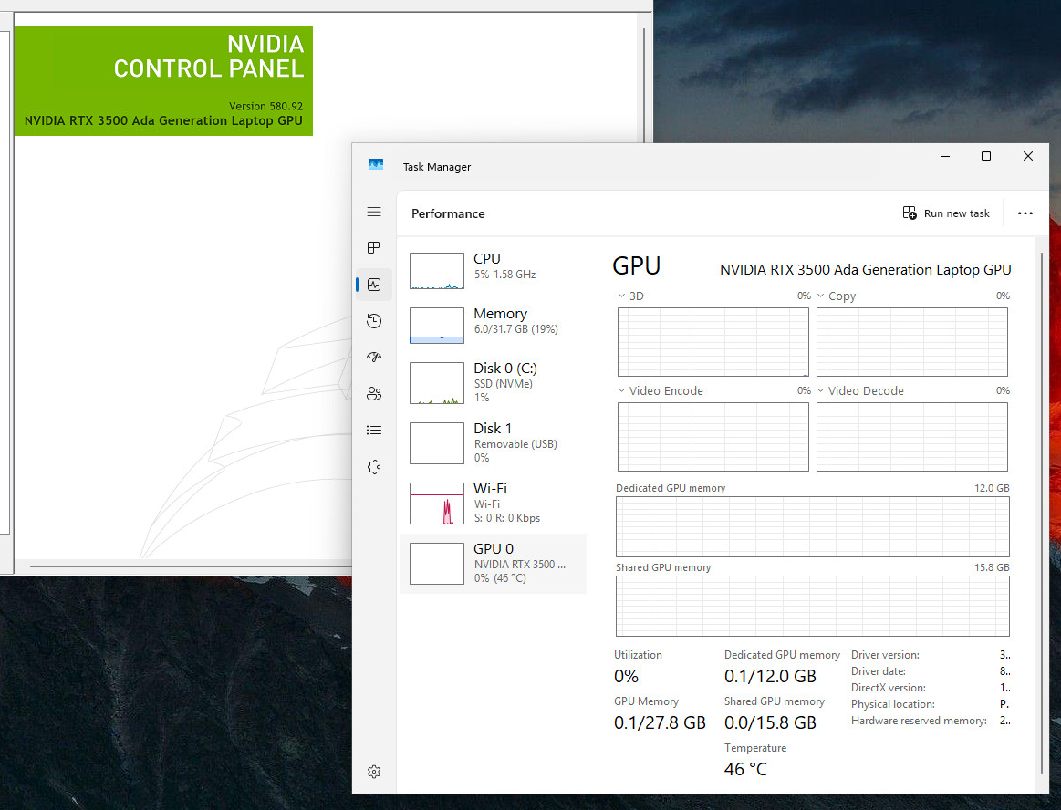Open Task Manager settings gear icon
This screenshot has width=1061, height=810.
pyautogui.click(x=373, y=772)
